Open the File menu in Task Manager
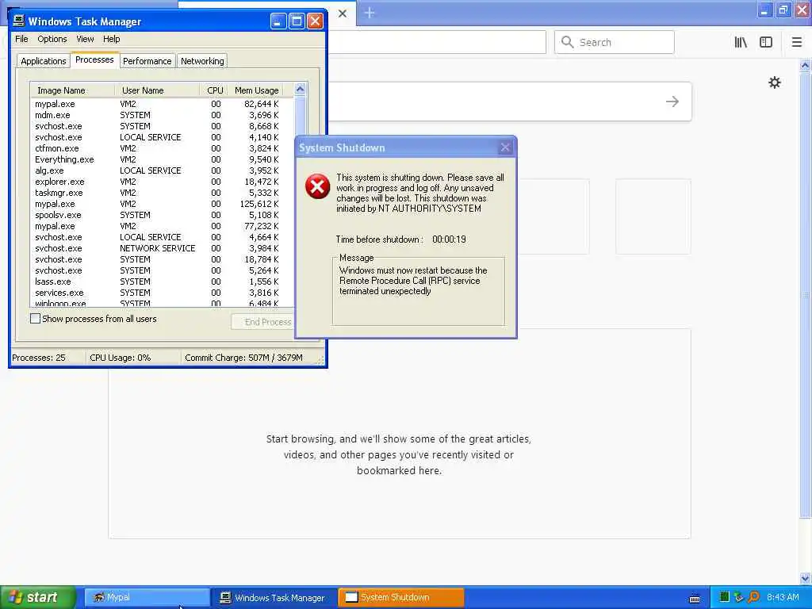The image size is (812, 609). click(21, 39)
